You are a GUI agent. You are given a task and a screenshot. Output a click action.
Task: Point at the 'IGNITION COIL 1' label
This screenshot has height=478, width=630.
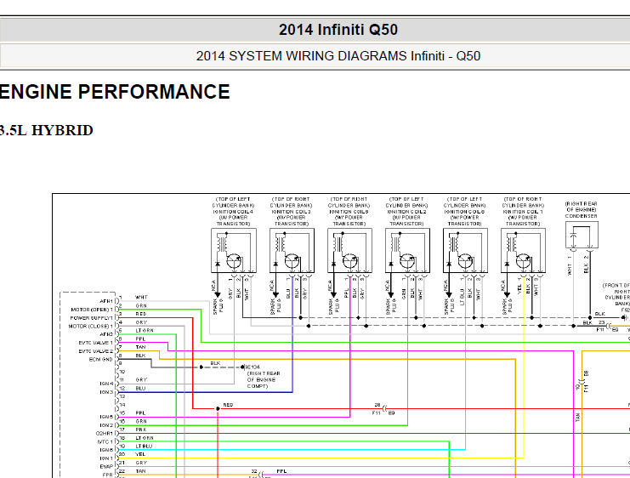(x=523, y=212)
